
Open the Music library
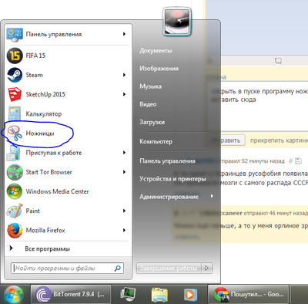(x=151, y=86)
